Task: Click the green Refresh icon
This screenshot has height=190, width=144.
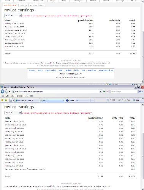Action: 104,92
